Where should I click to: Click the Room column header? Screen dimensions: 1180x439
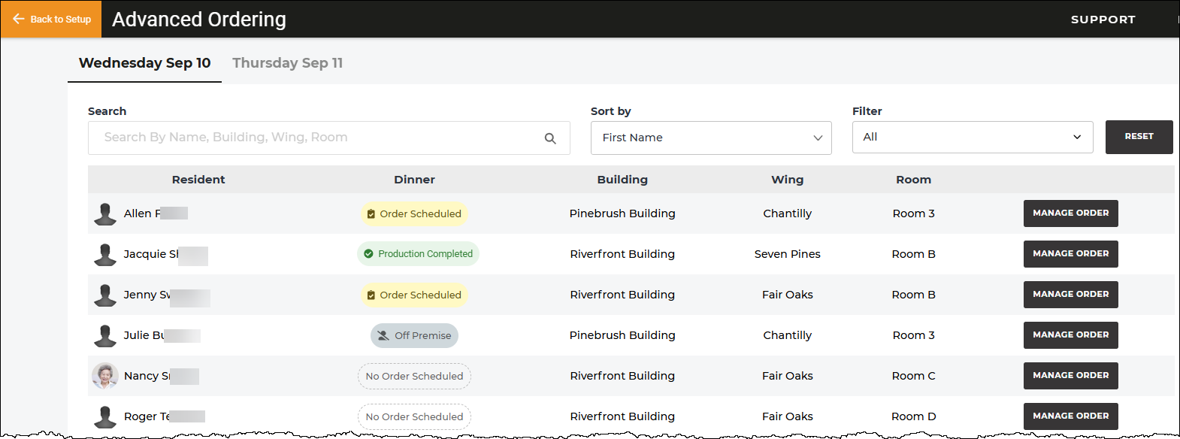(913, 180)
